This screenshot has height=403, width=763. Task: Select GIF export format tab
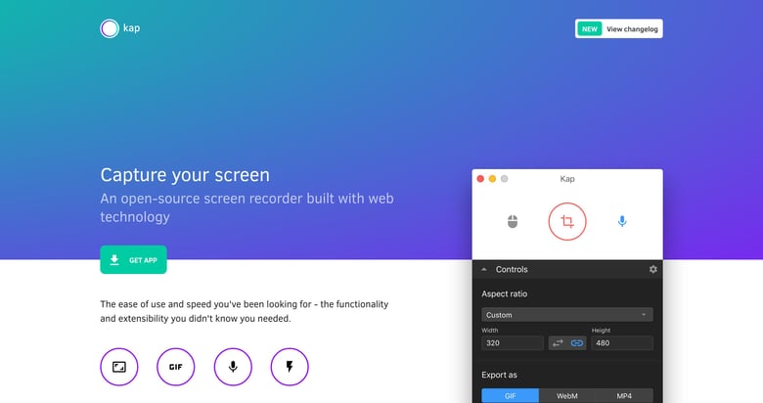click(510, 396)
